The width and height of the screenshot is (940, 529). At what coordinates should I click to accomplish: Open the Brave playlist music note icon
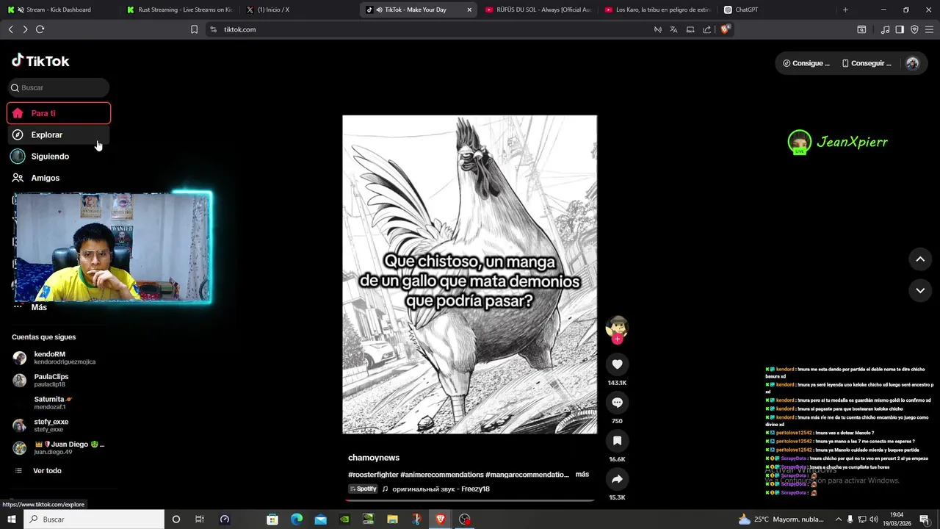click(885, 29)
